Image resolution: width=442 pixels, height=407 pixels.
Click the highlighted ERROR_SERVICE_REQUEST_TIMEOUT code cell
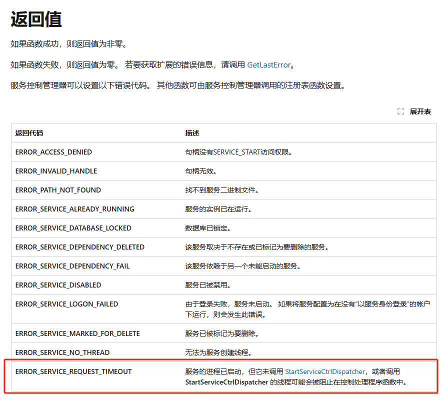click(73, 371)
